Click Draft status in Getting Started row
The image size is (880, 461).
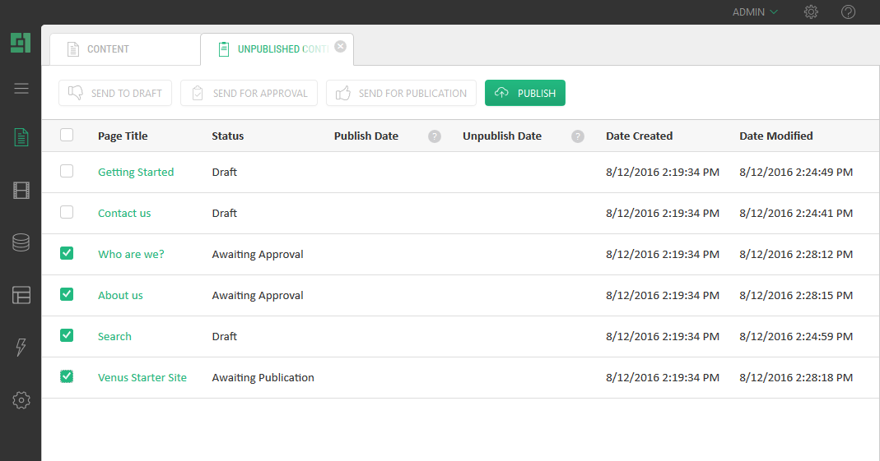(x=225, y=172)
